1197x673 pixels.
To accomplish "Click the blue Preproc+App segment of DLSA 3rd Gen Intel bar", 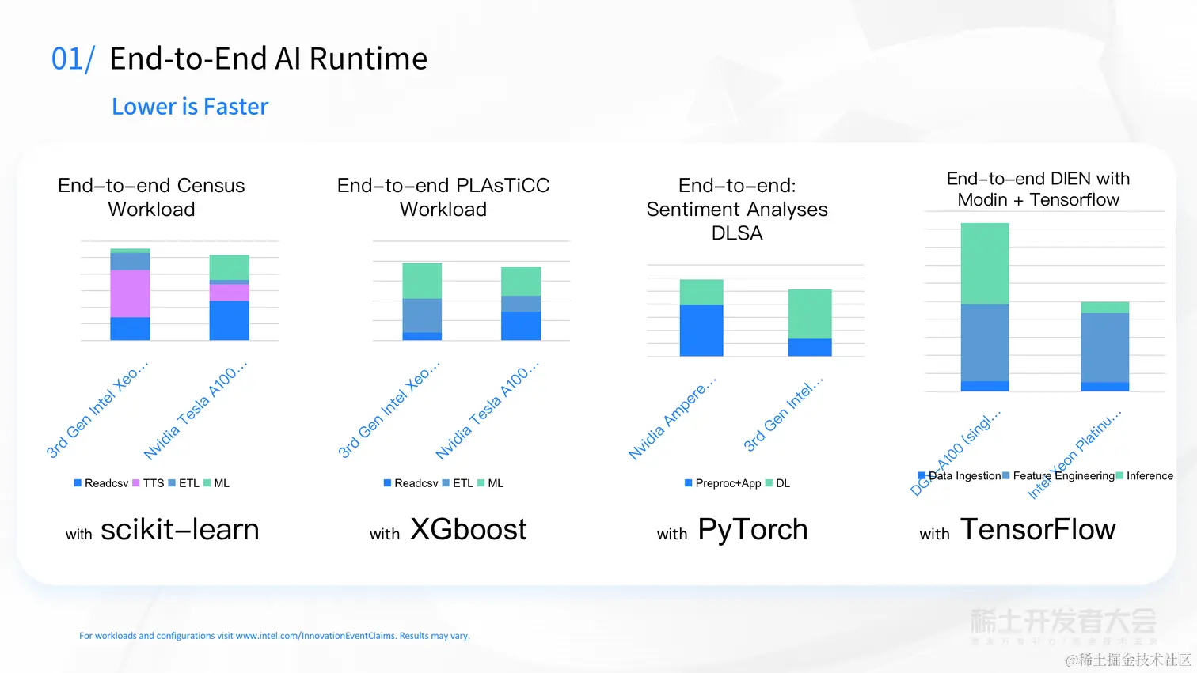I will coord(810,348).
